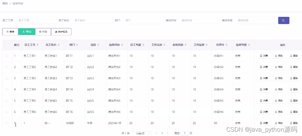302x136 pixels.
Task: Open the 10条/页 page size dropdown
Action: [142, 133]
